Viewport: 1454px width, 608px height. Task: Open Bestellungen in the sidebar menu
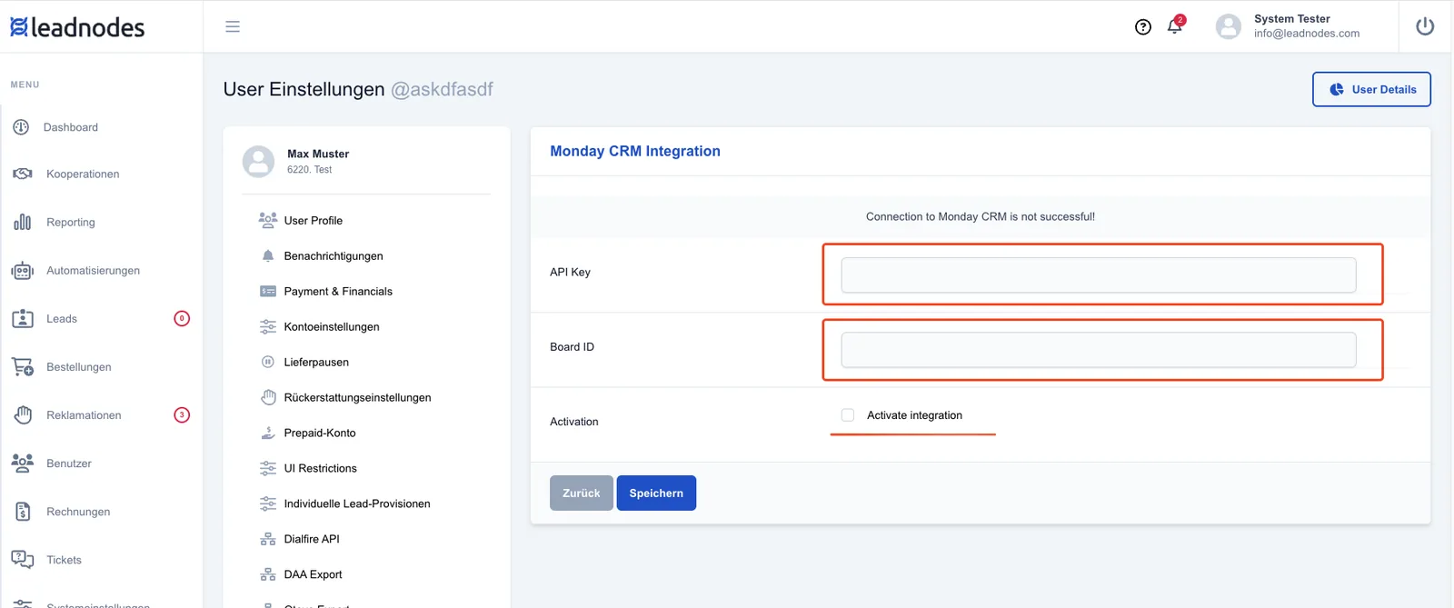tap(79, 366)
